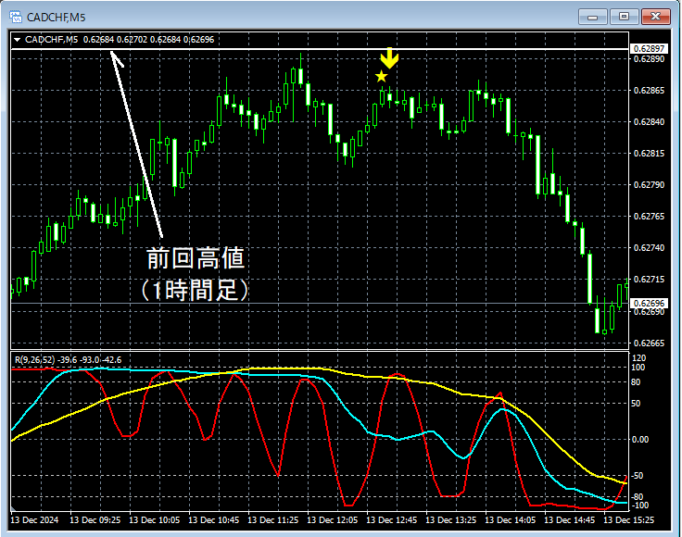Viewport: 682px width, 537px height.
Task: Minimize the CADCHF chart window
Action: [x=592, y=17]
